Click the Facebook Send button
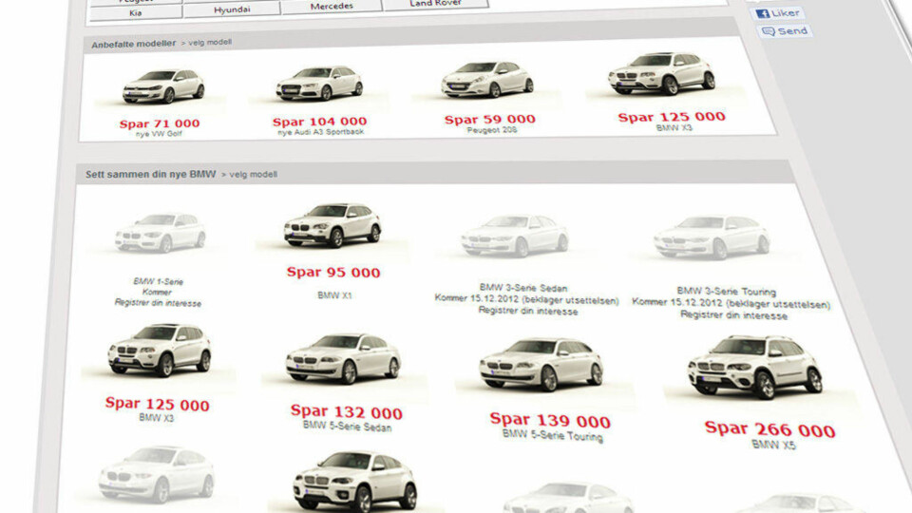 pos(785,30)
